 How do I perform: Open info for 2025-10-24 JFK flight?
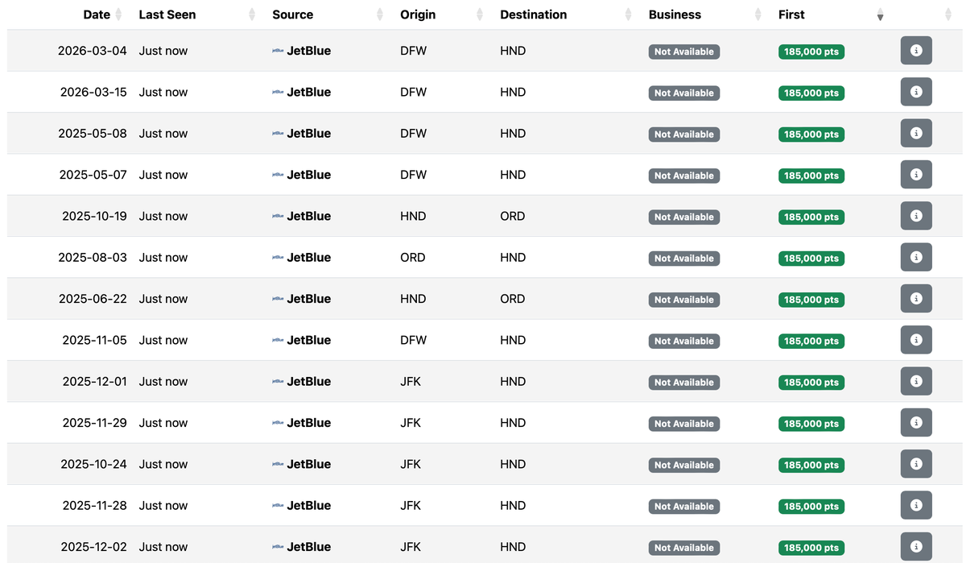click(915, 464)
